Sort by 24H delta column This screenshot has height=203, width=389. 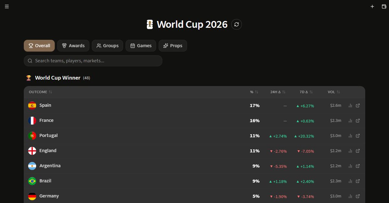[278, 92]
